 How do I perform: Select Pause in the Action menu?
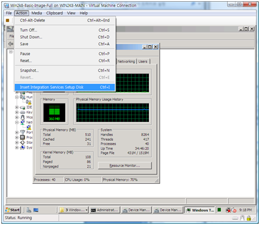[x=65, y=54]
